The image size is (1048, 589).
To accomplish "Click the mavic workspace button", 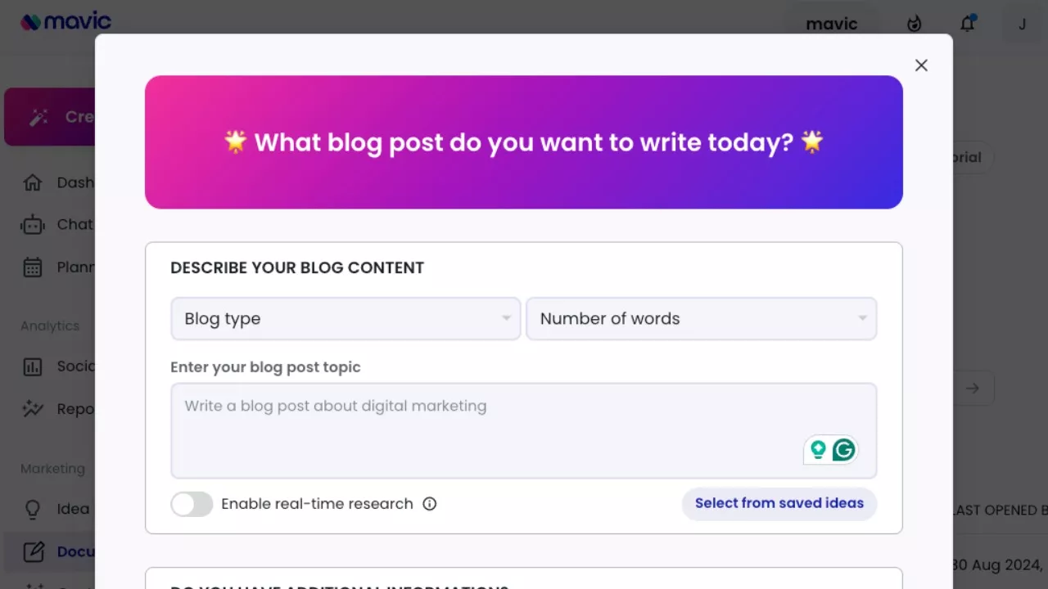I will [831, 24].
